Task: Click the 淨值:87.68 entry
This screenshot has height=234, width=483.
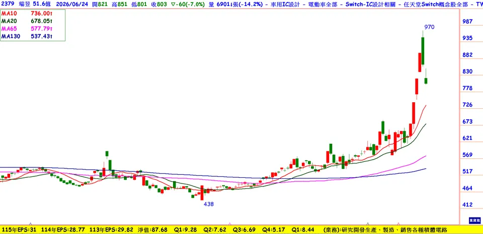Action: 153,229
